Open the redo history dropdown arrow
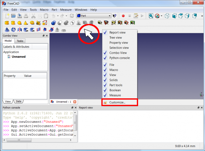The image size is (205, 151). click(x=66, y=16)
